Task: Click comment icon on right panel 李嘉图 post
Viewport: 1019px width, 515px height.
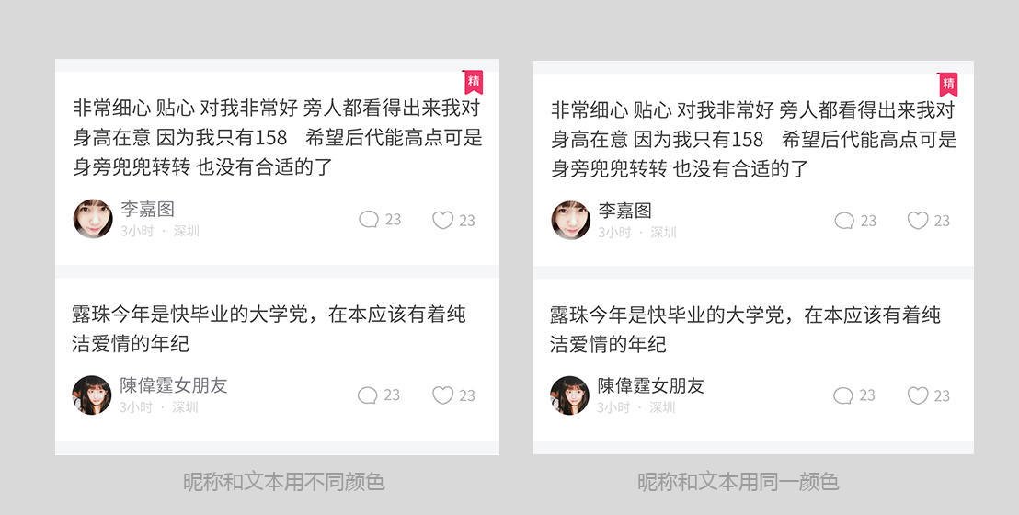Action: (x=844, y=221)
